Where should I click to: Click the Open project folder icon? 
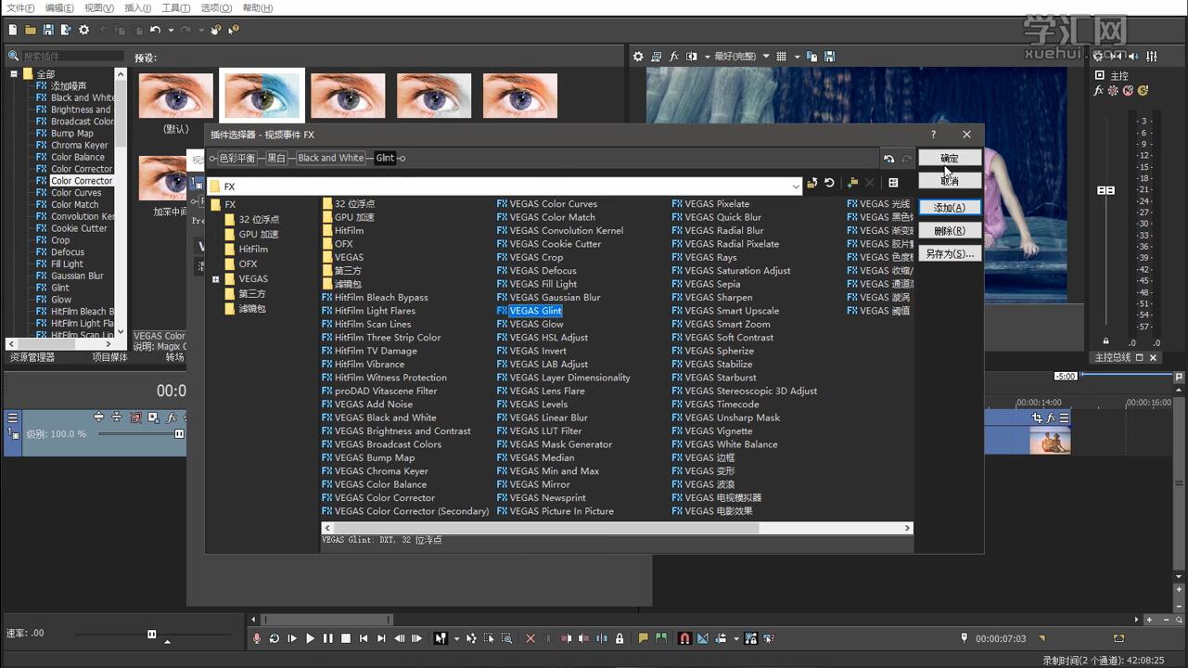[31, 30]
